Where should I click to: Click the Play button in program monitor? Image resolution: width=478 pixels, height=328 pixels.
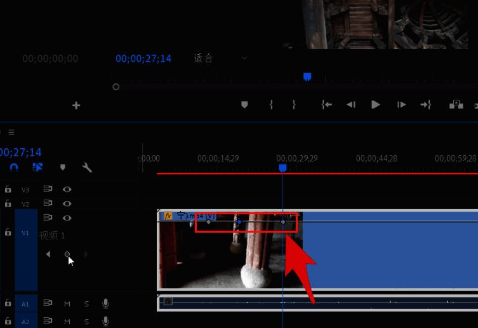376,105
